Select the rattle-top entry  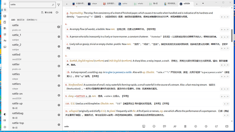(x=36, y=125)
